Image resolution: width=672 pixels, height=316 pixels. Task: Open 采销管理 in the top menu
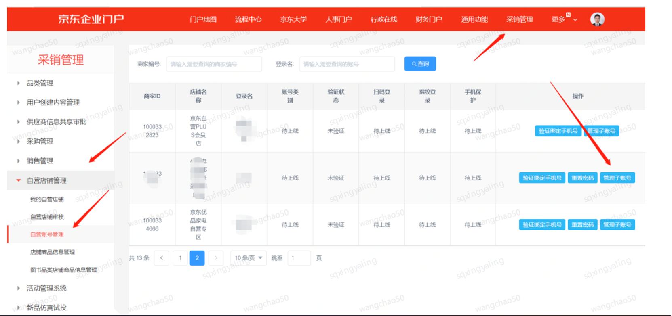click(519, 19)
